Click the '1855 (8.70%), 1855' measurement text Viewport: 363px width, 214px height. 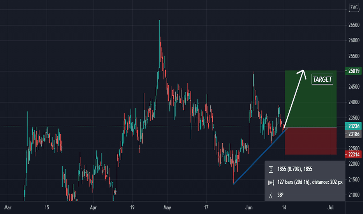(295, 169)
